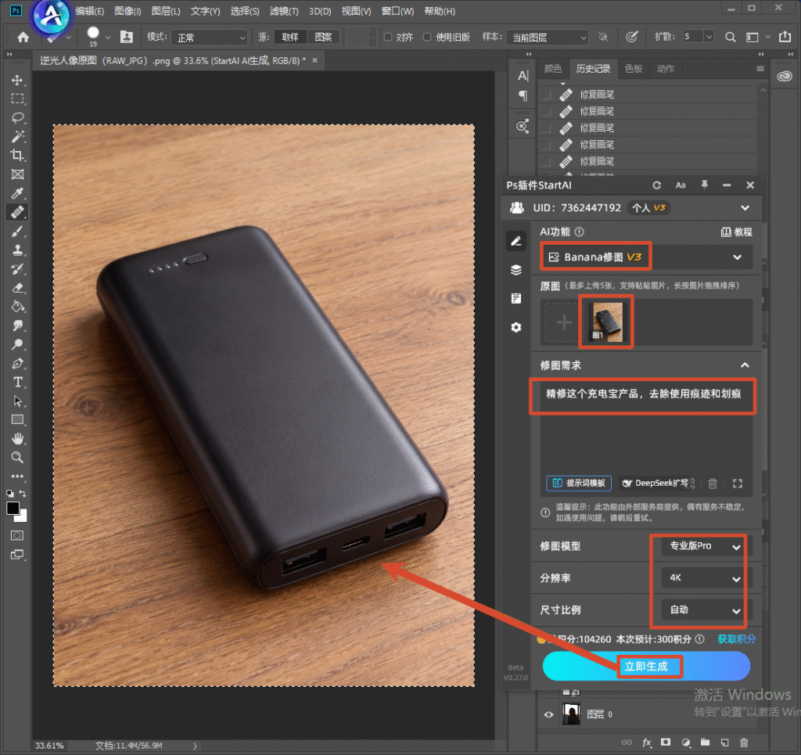Open the 教程 tutorial link

(x=737, y=232)
